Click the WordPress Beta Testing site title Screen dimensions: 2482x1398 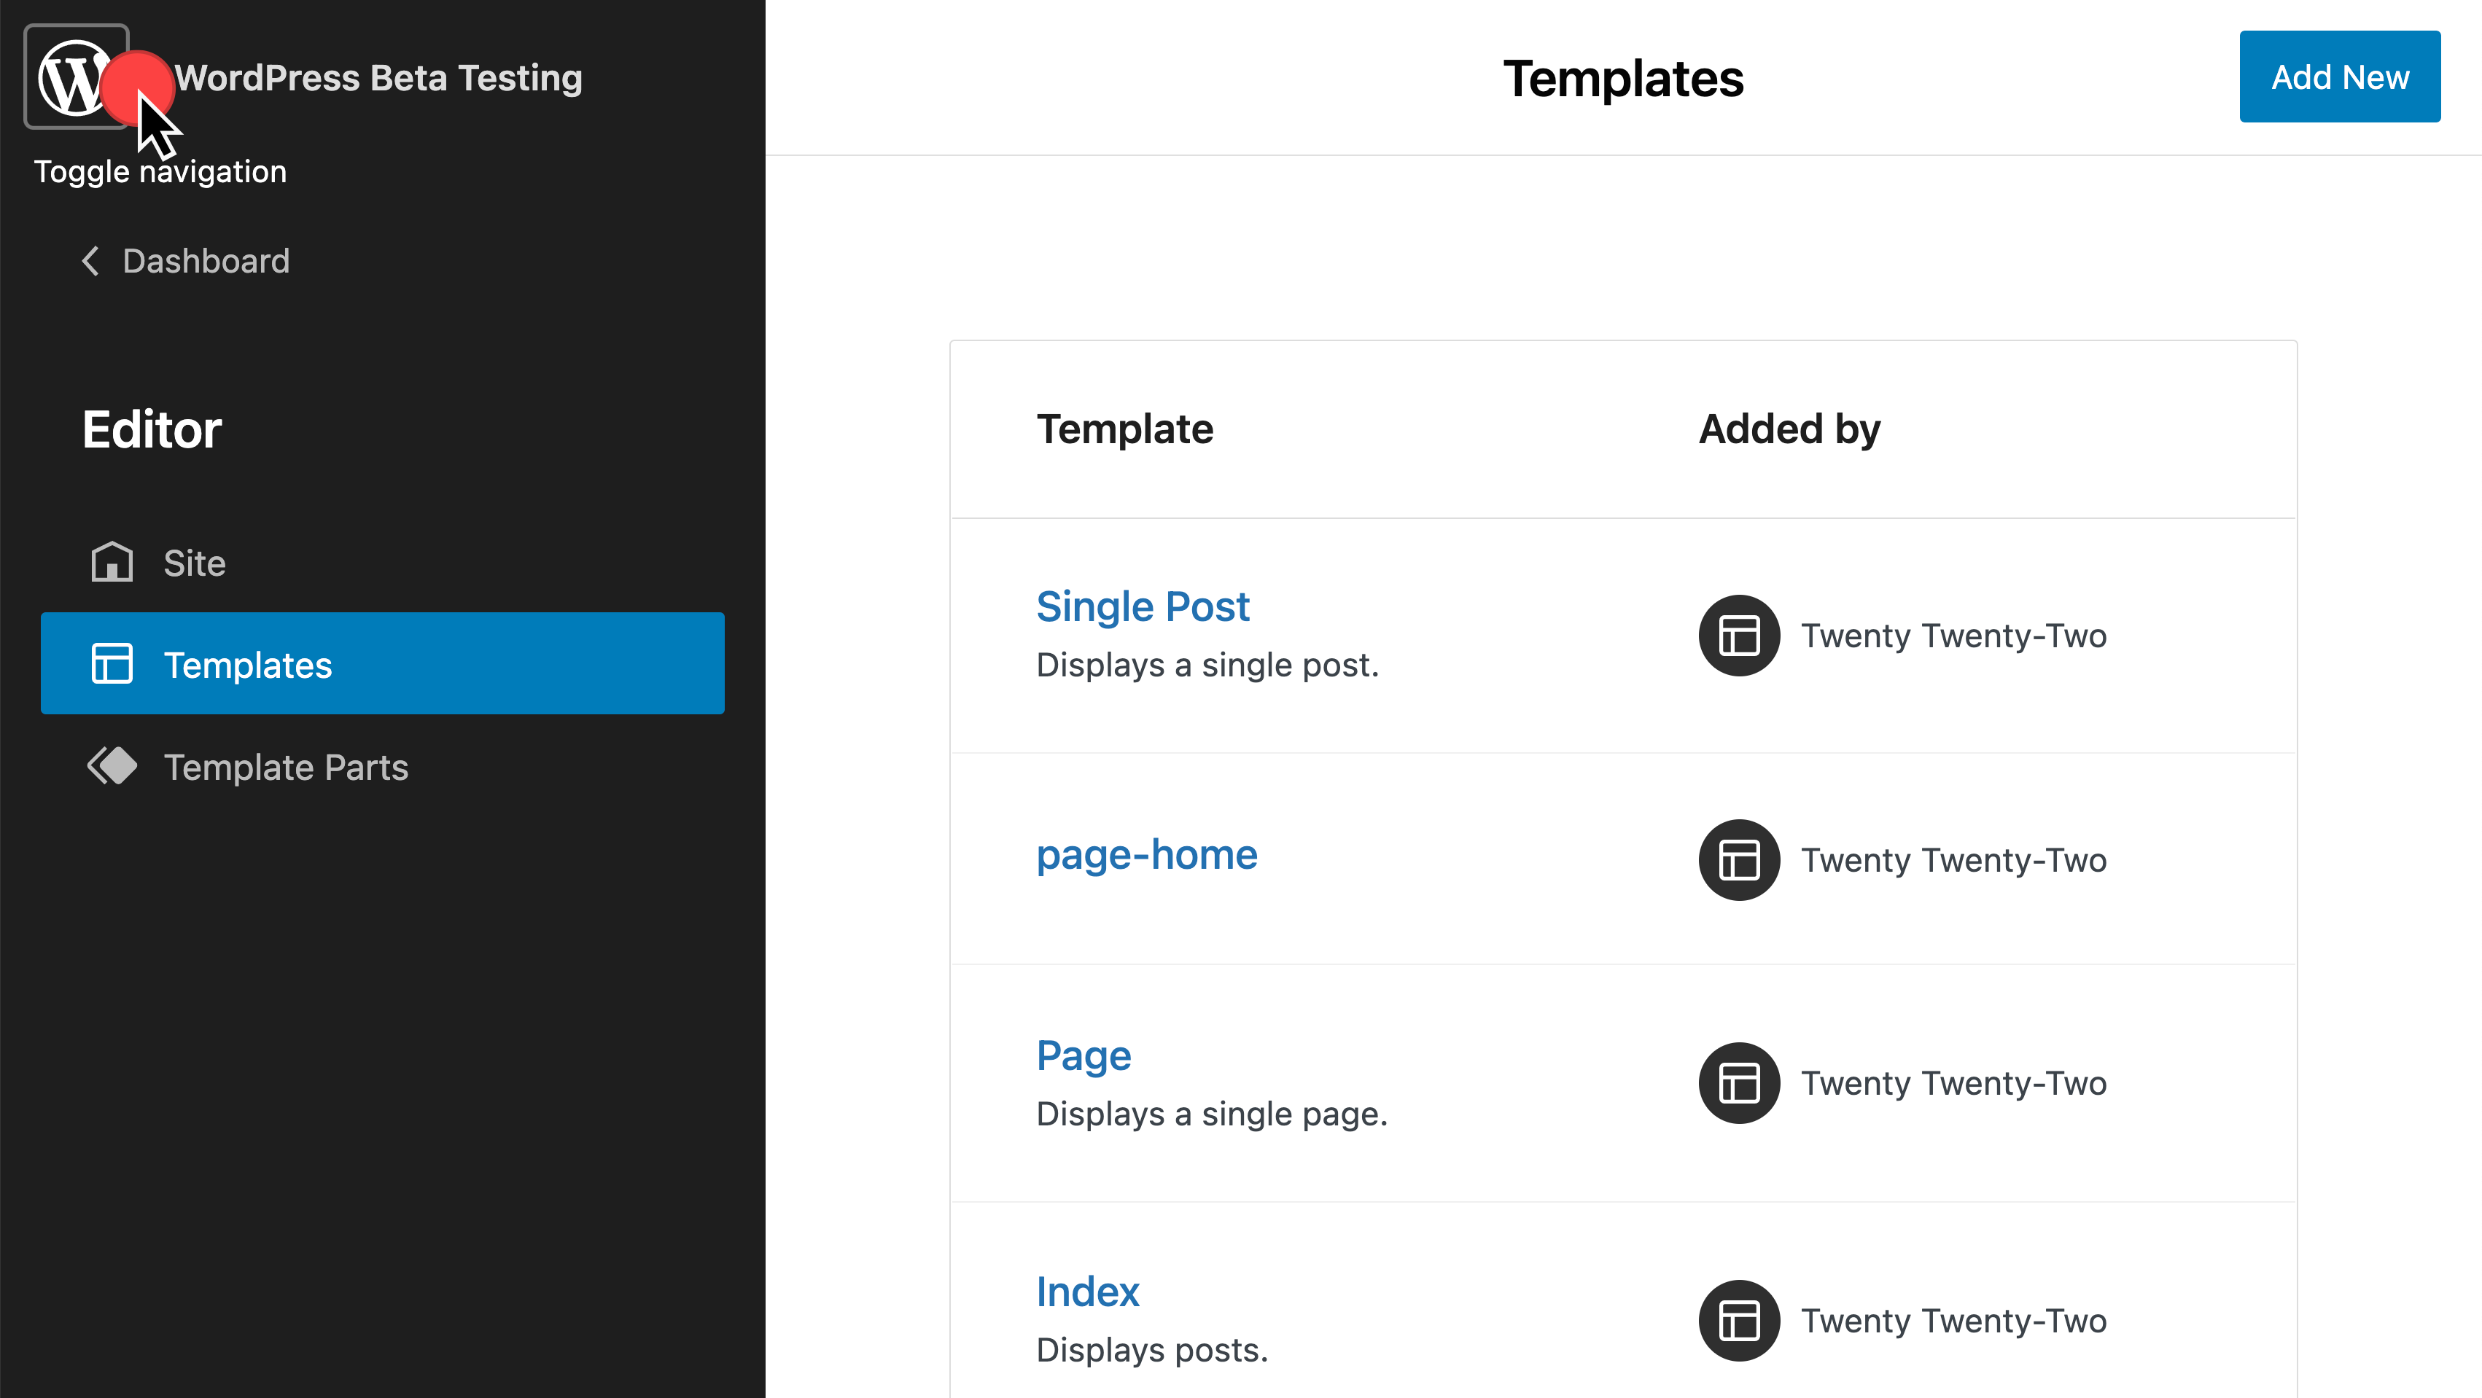click(378, 77)
